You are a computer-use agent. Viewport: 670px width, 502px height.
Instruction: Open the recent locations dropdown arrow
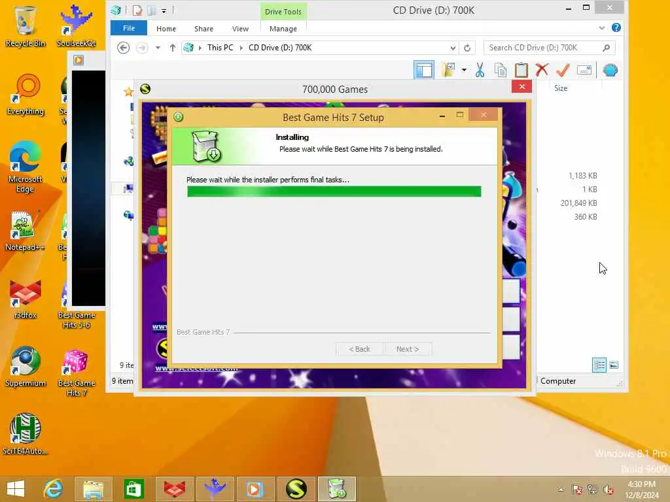pos(158,48)
